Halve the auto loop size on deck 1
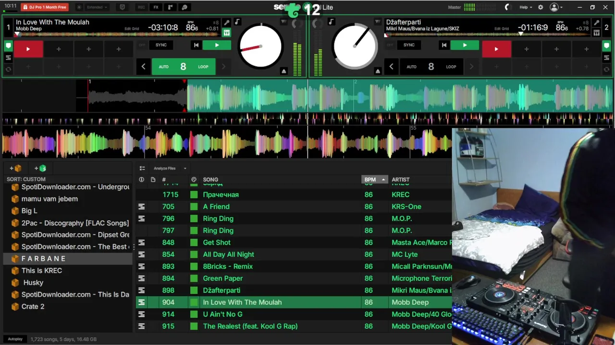The height and width of the screenshot is (345, 615). (143, 67)
